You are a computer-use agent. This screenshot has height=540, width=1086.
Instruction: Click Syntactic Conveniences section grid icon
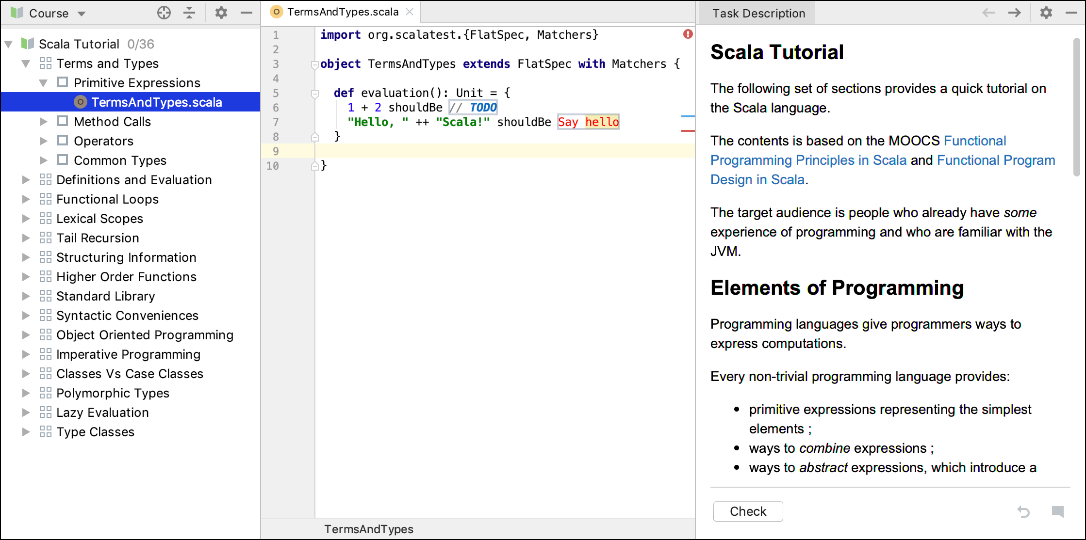[x=46, y=315]
